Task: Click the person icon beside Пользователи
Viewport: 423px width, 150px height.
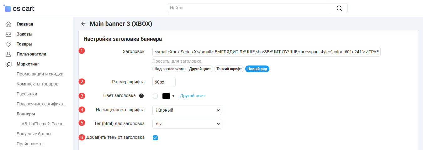Action: coord(9,54)
